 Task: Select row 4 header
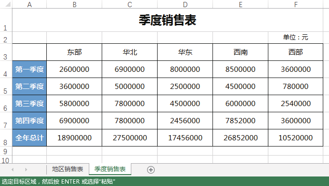pos(6,69)
